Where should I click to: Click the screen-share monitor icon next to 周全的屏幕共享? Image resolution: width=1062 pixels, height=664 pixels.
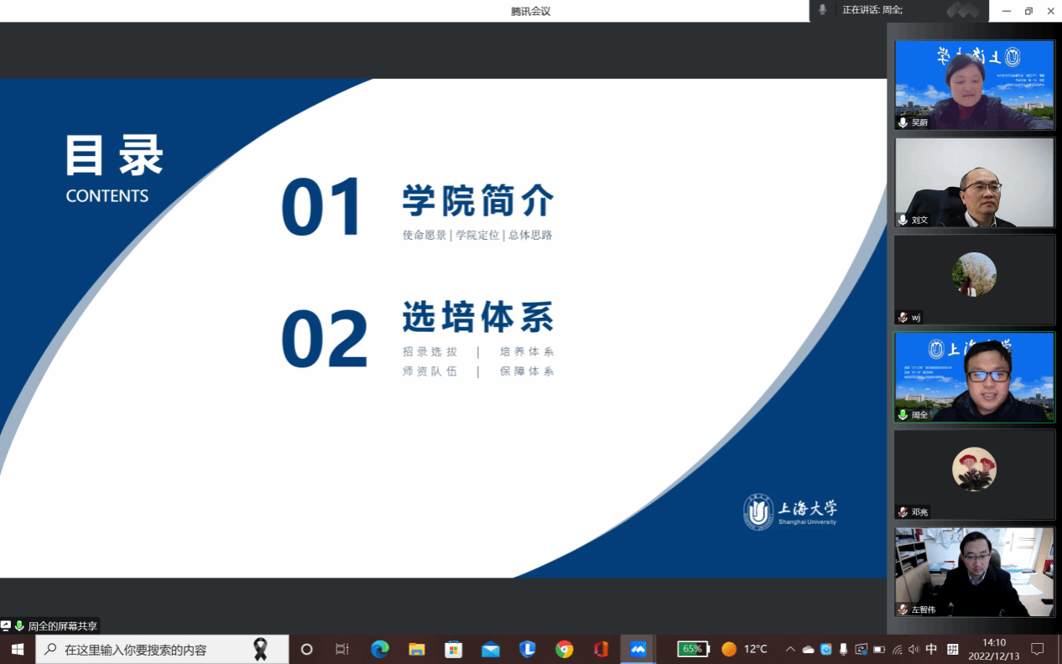click(x=7, y=625)
